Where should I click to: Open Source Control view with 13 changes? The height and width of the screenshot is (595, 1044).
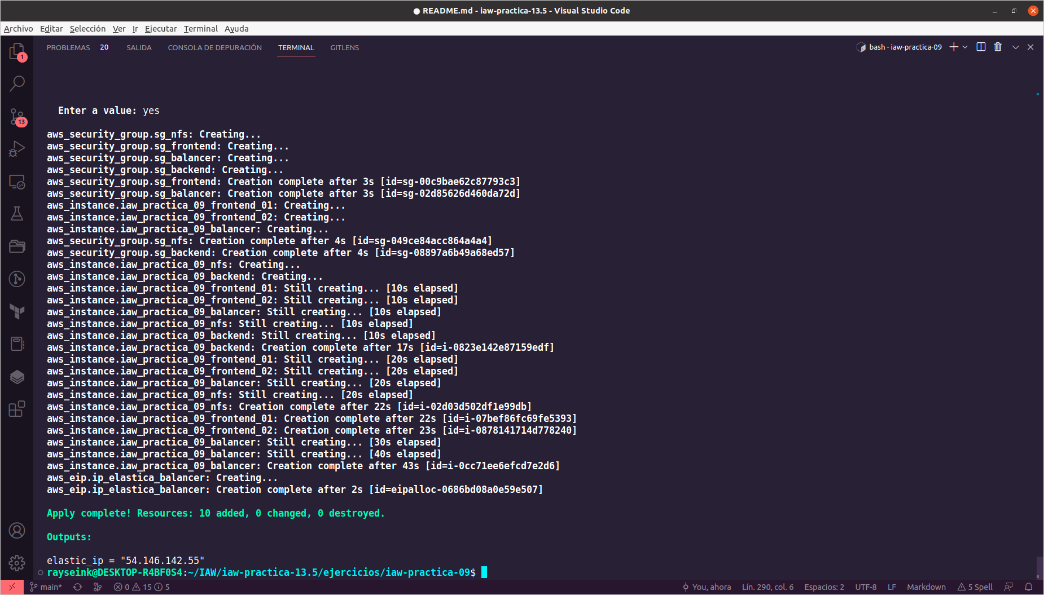(x=17, y=117)
